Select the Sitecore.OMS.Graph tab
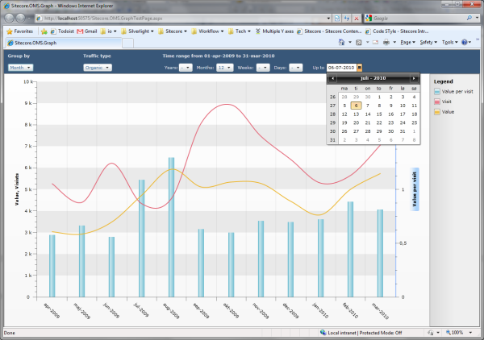 63,43
